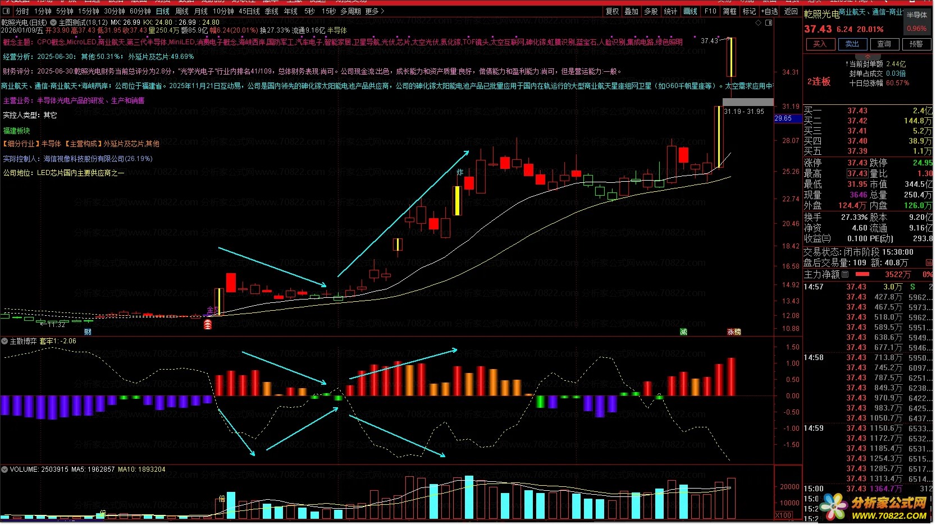Toggle the panel layout icon beside 分时
The image size is (936, 525).
click(x=6, y=11)
